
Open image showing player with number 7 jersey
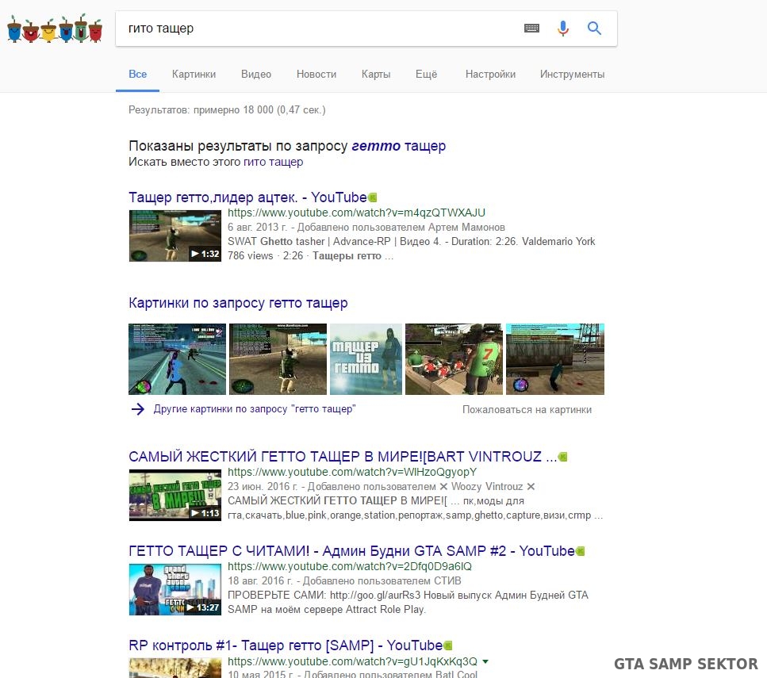[454, 359]
